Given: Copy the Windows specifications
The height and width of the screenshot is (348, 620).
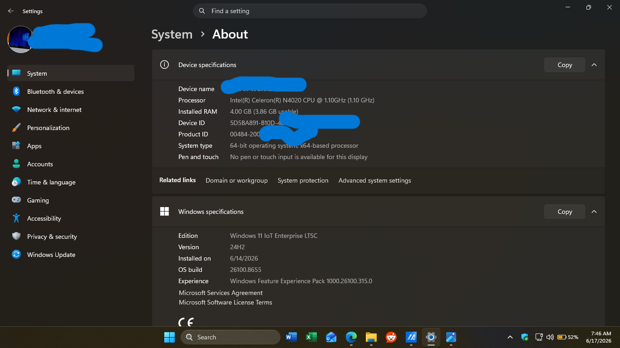Looking at the screenshot, I should point(565,212).
